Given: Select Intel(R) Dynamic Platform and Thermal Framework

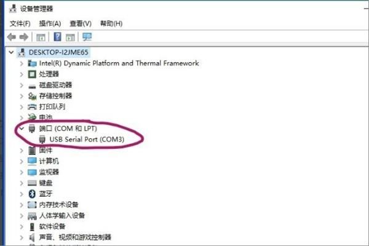Looking at the screenshot, I should pyautogui.click(x=119, y=63).
